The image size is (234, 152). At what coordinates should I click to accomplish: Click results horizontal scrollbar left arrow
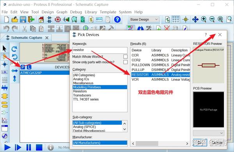pyautogui.click(x=133, y=144)
